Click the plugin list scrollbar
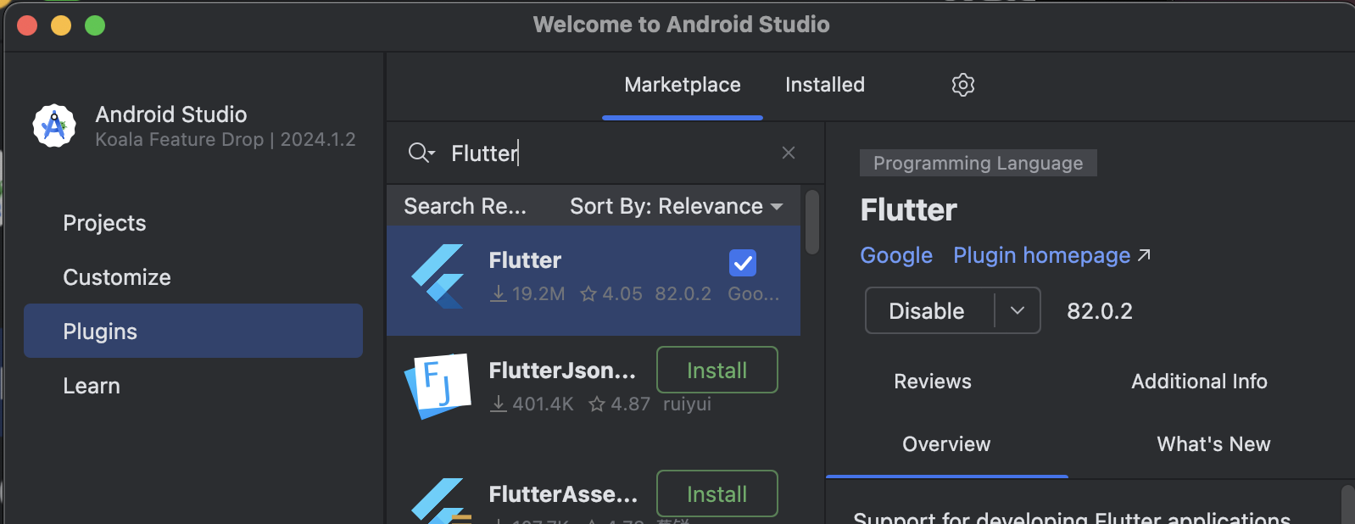 (x=812, y=222)
